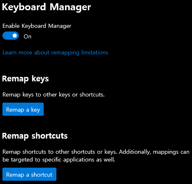
Task: Click the "Remap shortcuts" section heading
Action: click(35, 136)
